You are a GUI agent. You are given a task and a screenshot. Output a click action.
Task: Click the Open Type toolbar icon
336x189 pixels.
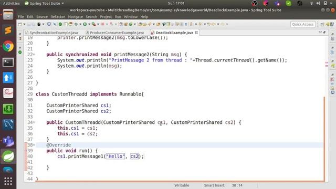[140, 24]
